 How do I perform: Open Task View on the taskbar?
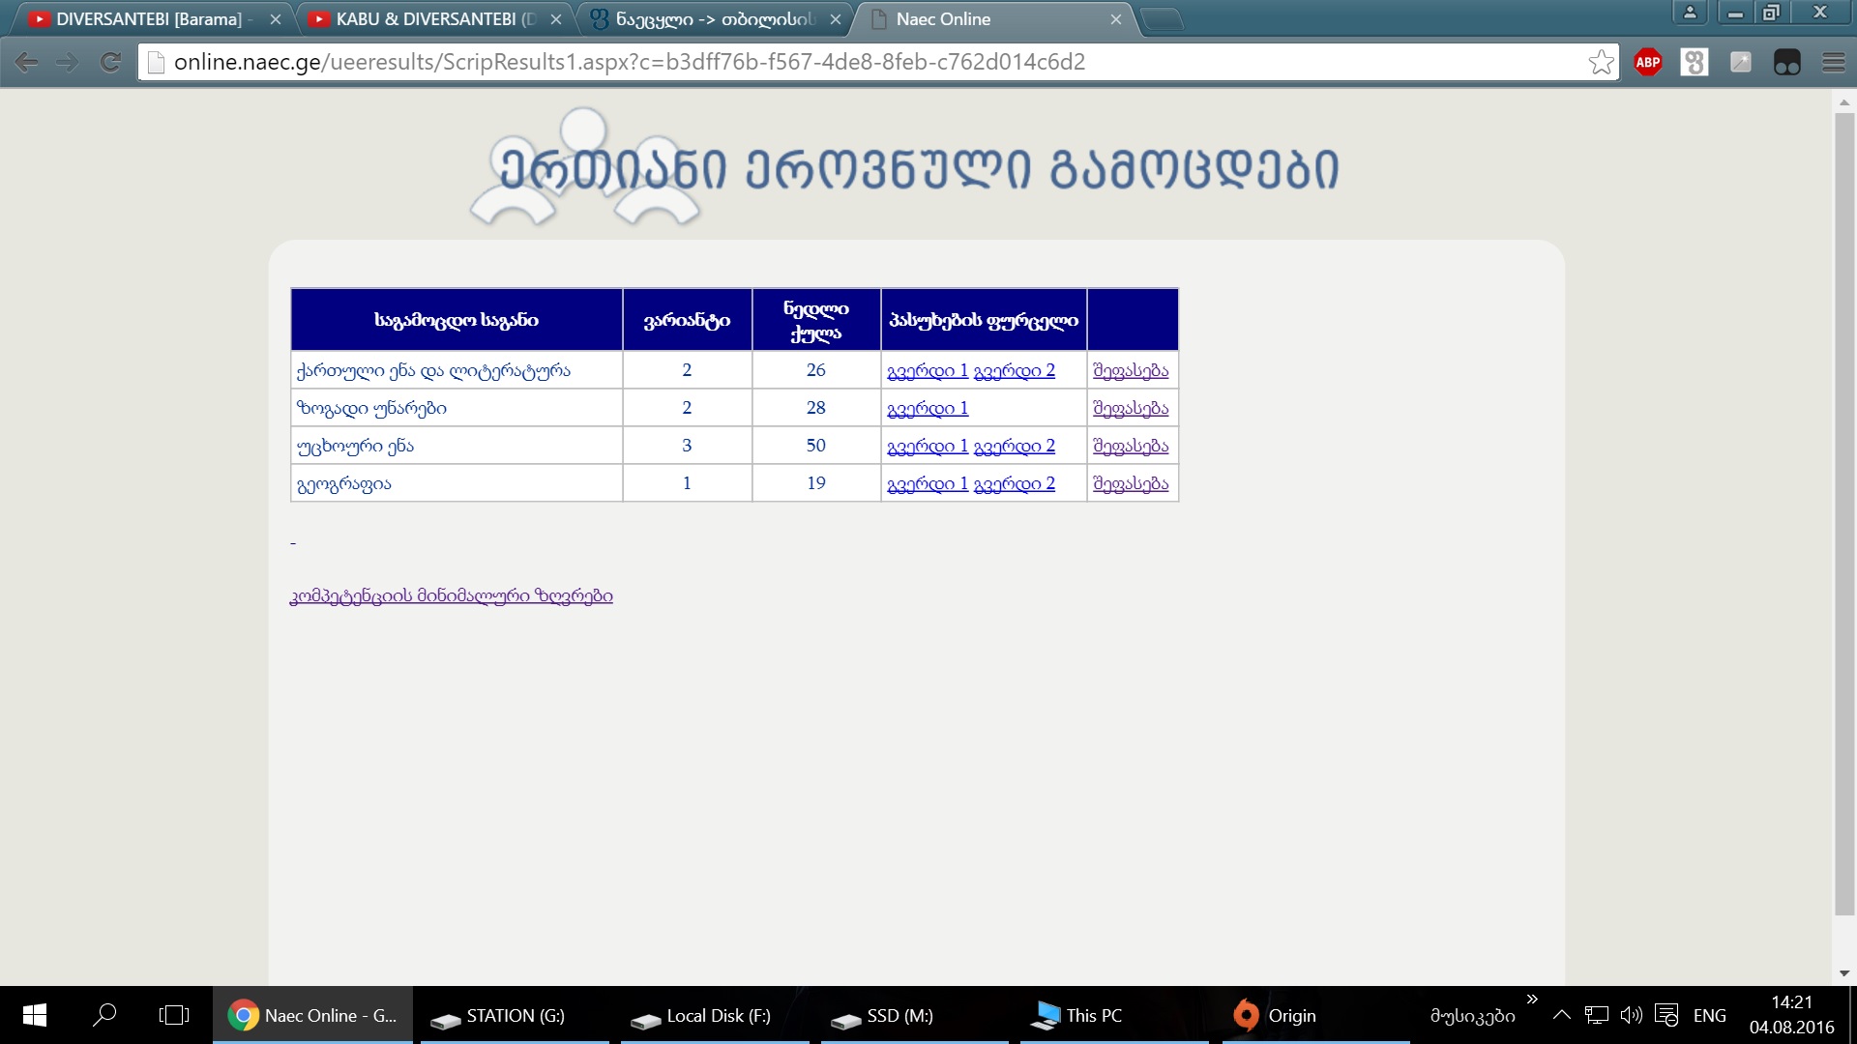click(x=173, y=1015)
